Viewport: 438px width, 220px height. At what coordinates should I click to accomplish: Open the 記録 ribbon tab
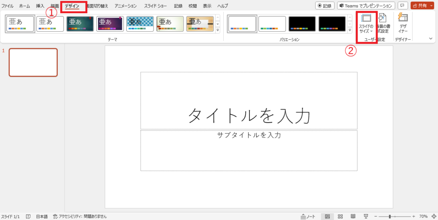click(178, 6)
